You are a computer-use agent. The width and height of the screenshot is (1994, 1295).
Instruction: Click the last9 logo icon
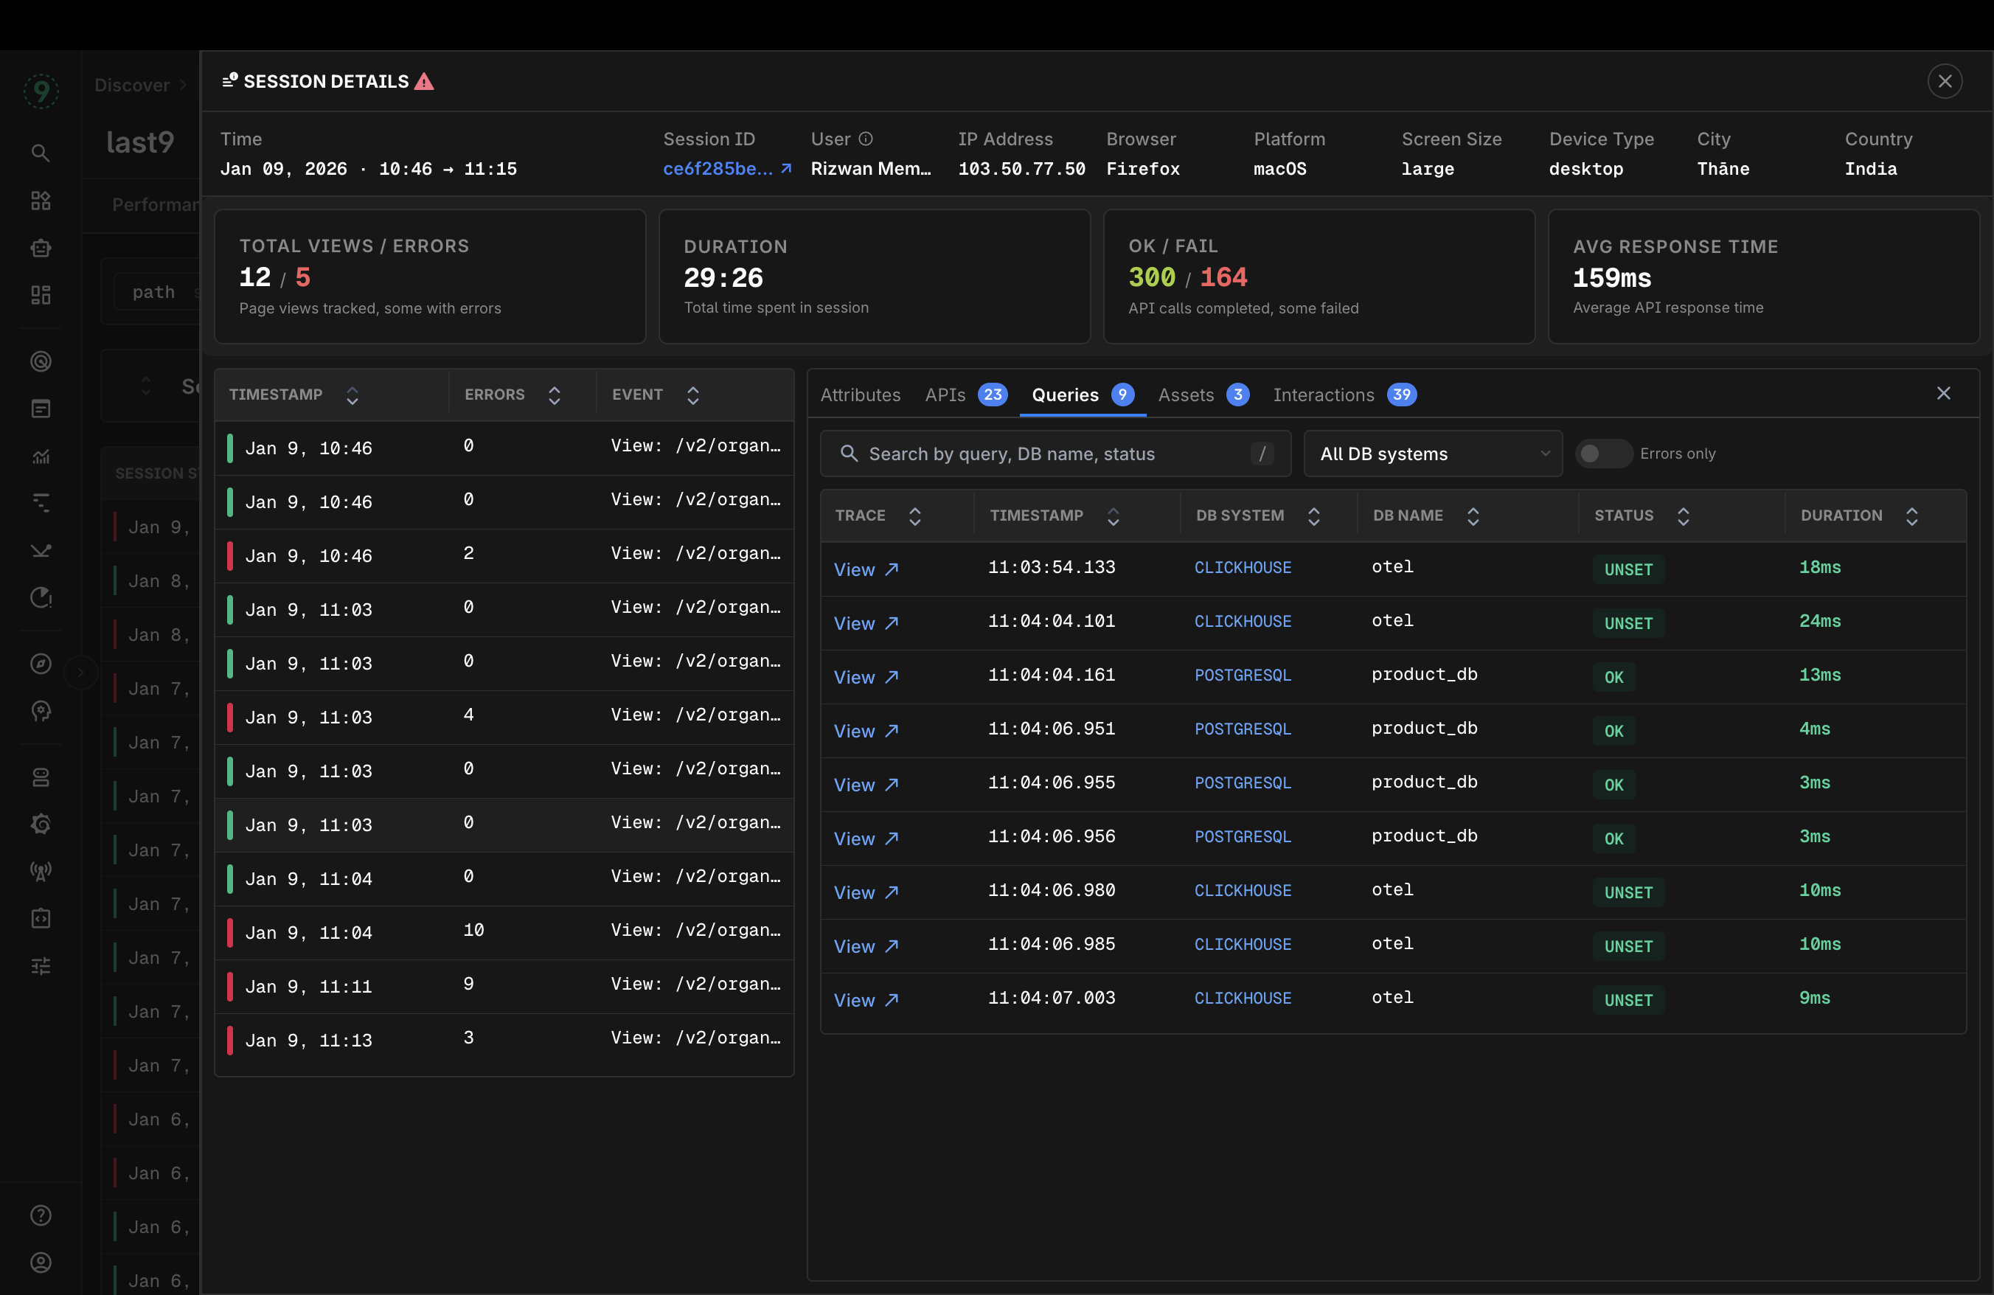[41, 91]
